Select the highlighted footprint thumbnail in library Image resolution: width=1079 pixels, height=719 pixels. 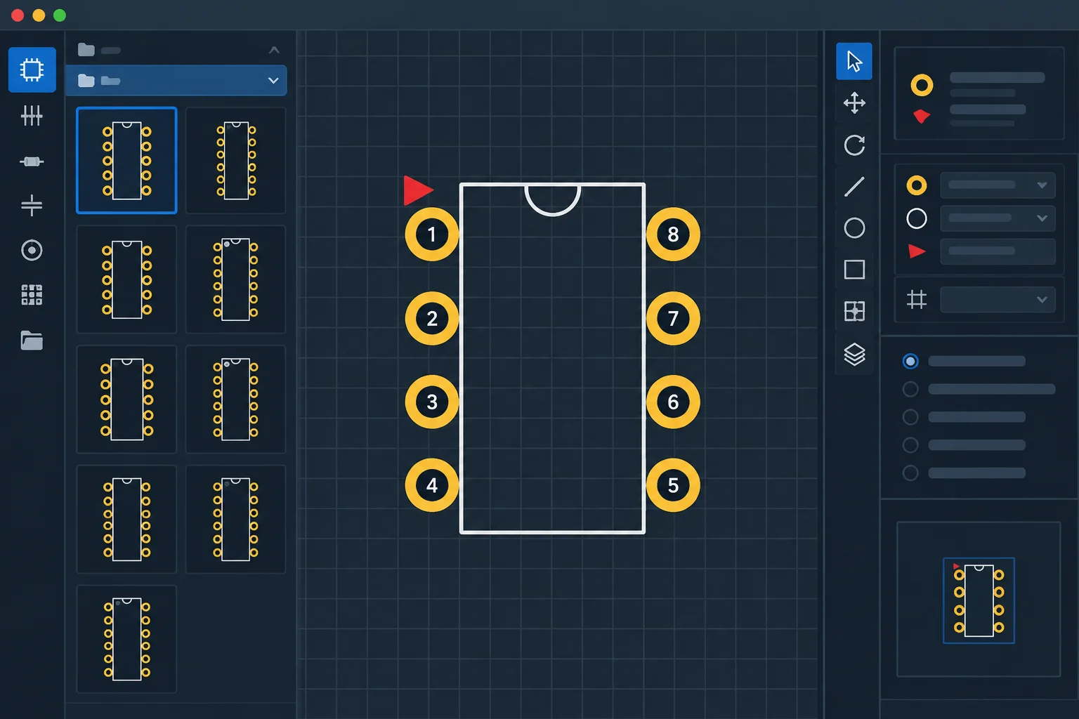[x=126, y=160]
